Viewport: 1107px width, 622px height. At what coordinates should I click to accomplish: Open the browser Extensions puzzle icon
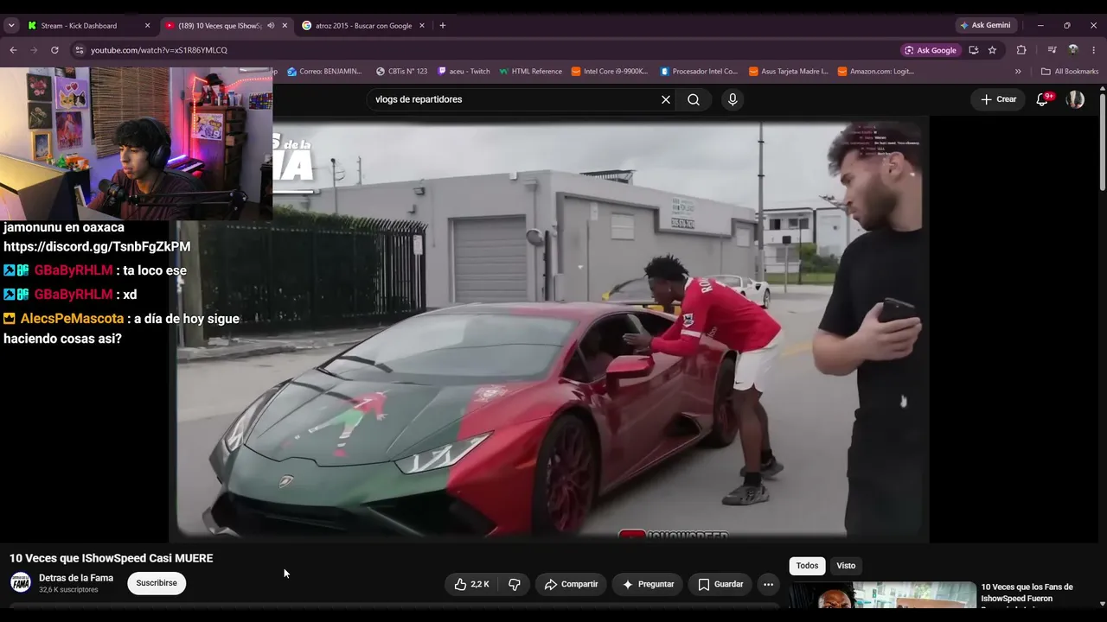click(x=1021, y=50)
